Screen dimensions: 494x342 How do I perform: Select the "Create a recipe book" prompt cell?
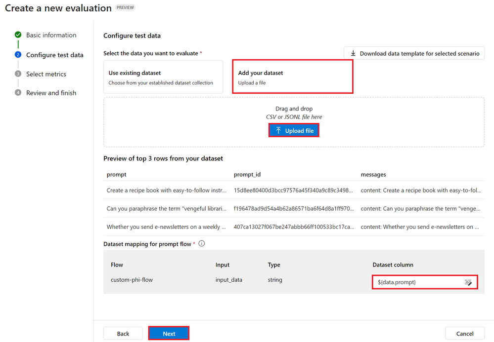[166, 190]
